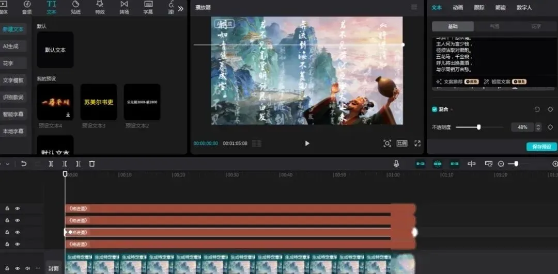Click the 封面 cover button
Image resolution: width=558 pixels, height=274 pixels.
point(53,268)
